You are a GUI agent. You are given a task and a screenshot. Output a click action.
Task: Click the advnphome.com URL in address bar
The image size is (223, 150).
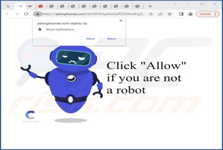point(94,14)
